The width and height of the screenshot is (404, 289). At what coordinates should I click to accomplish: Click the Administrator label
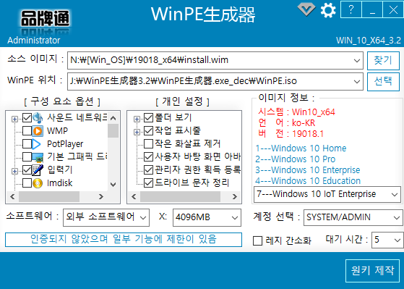click(x=34, y=41)
